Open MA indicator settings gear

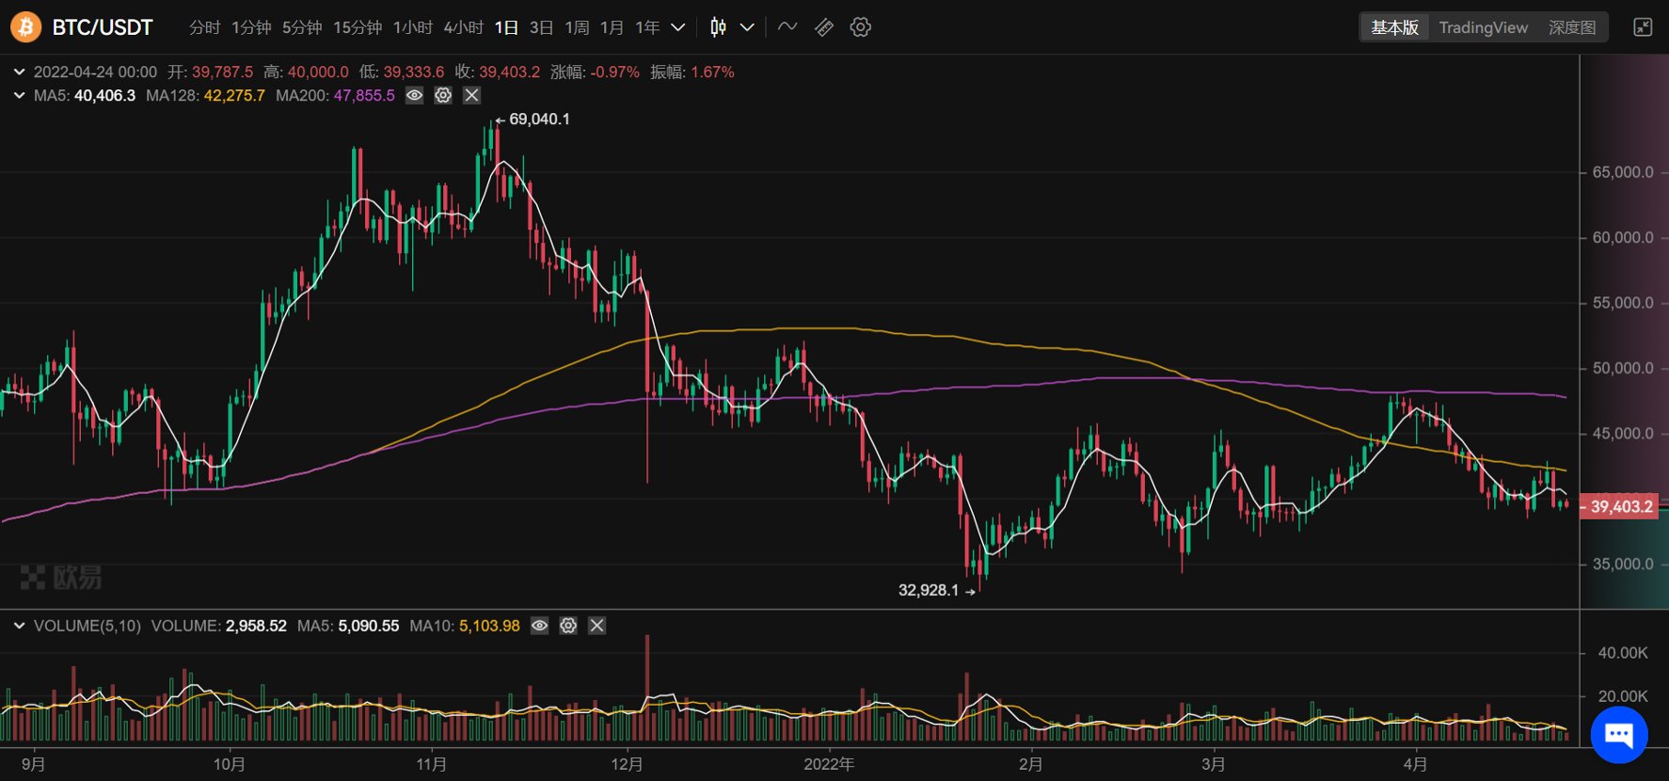443,95
